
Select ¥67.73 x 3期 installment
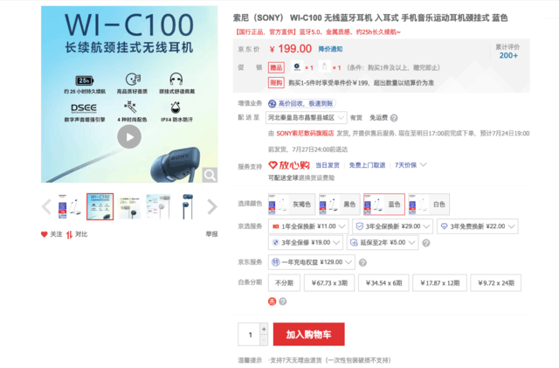[x=329, y=283]
